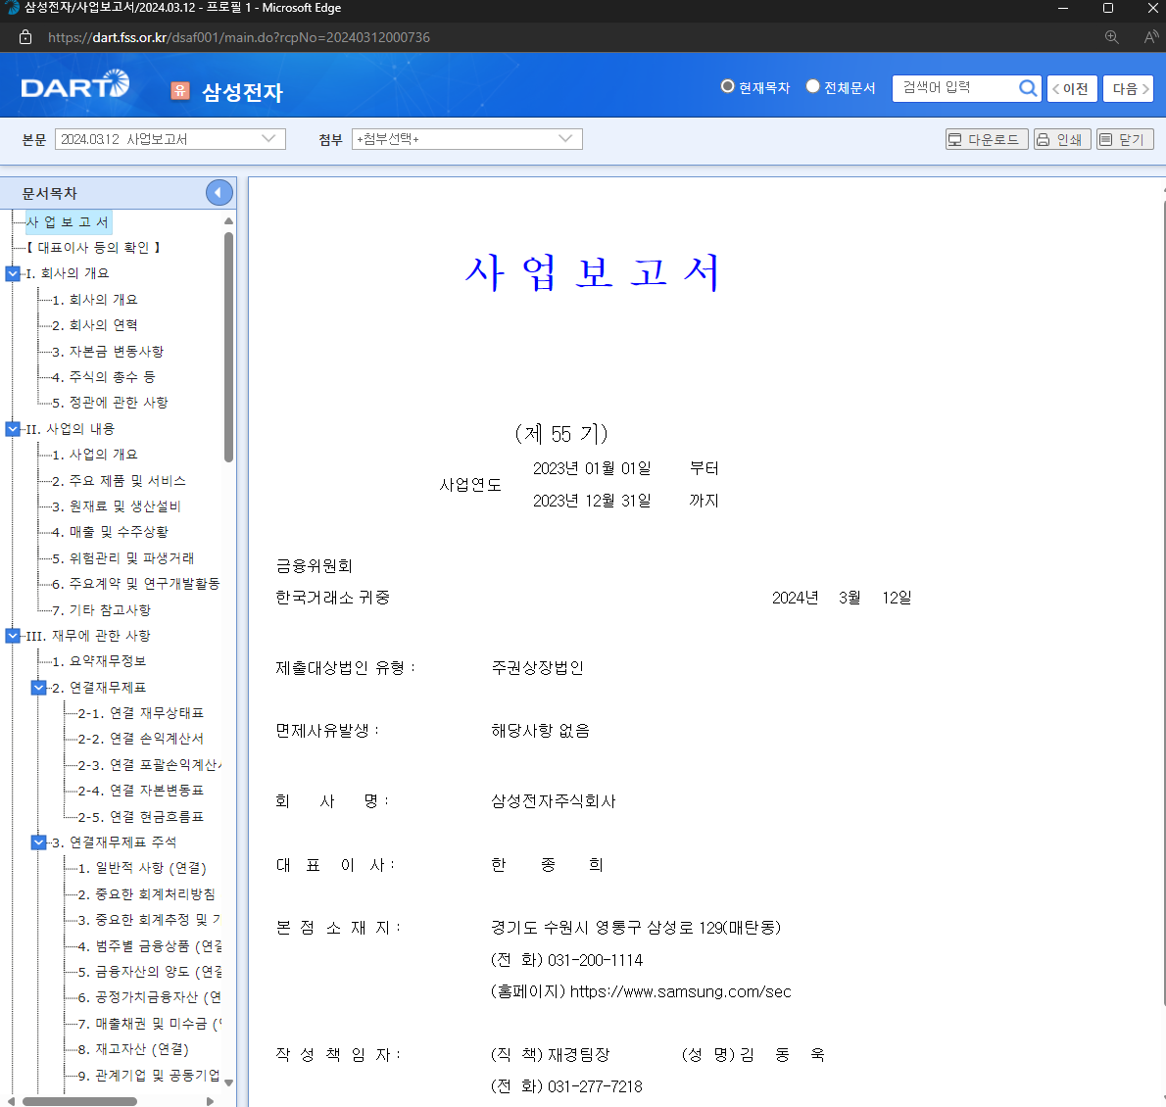Click the site lock icon in the address bar
Image resolution: width=1166 pixels, height=1107 pixels.
pyautogui.click(x=25, y=37)
